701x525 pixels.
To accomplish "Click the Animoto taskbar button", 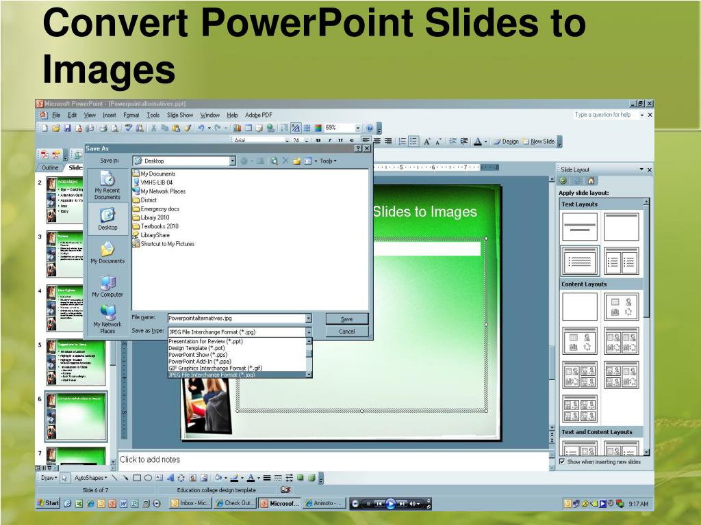I will 324,503.
